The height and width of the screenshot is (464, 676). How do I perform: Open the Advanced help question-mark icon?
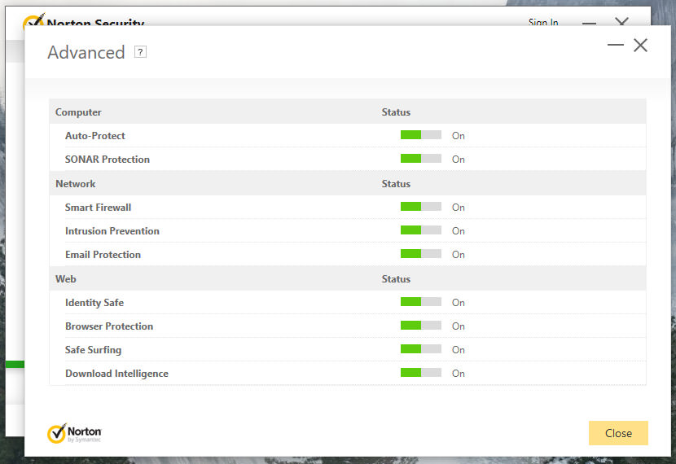pos(140,52)
